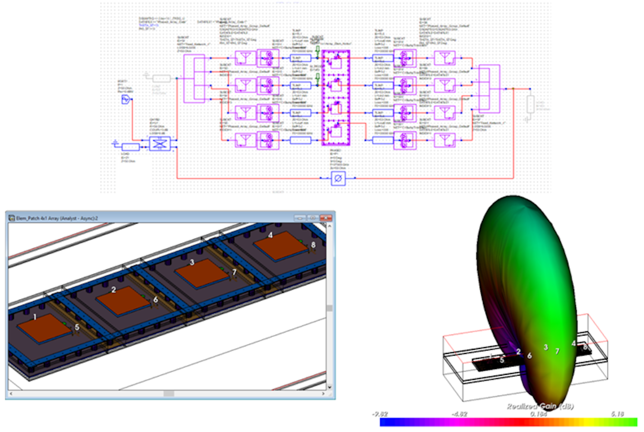Select the greyed-out load at schematic far right
Viewport: 644px width, 432px height.
[x=530, y=105]
